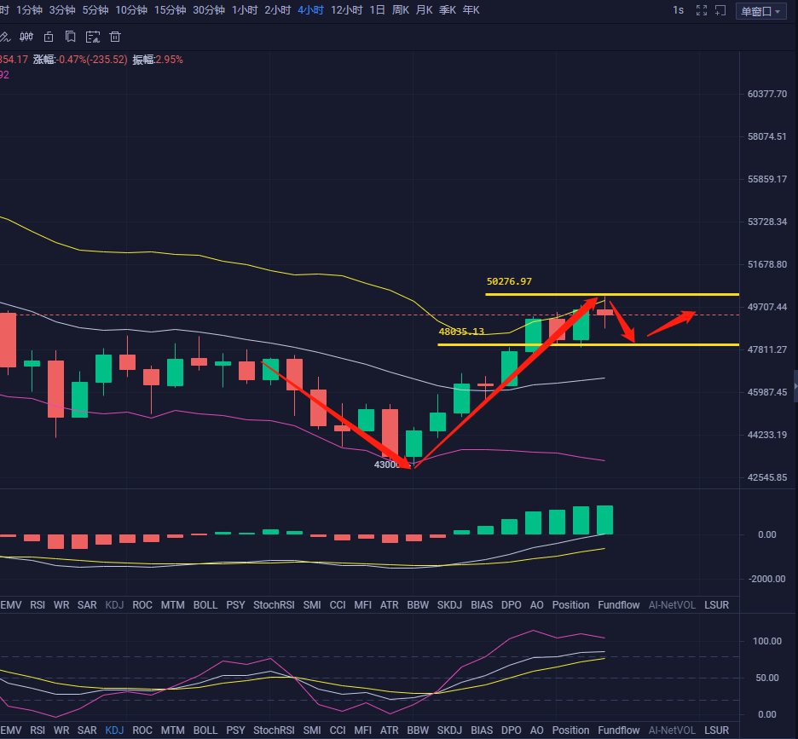The height and width of the screenshot is (739, 798).
Task: Select the active 4小时 timeframe
Action: 310,10
